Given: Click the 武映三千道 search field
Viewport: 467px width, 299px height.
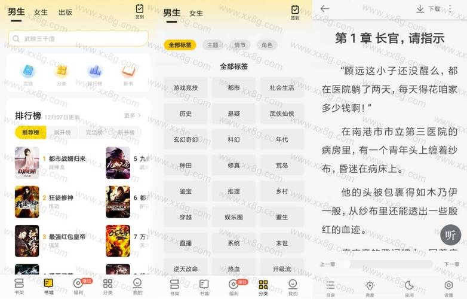Looking at the screenshot, I should coord(78,38).
